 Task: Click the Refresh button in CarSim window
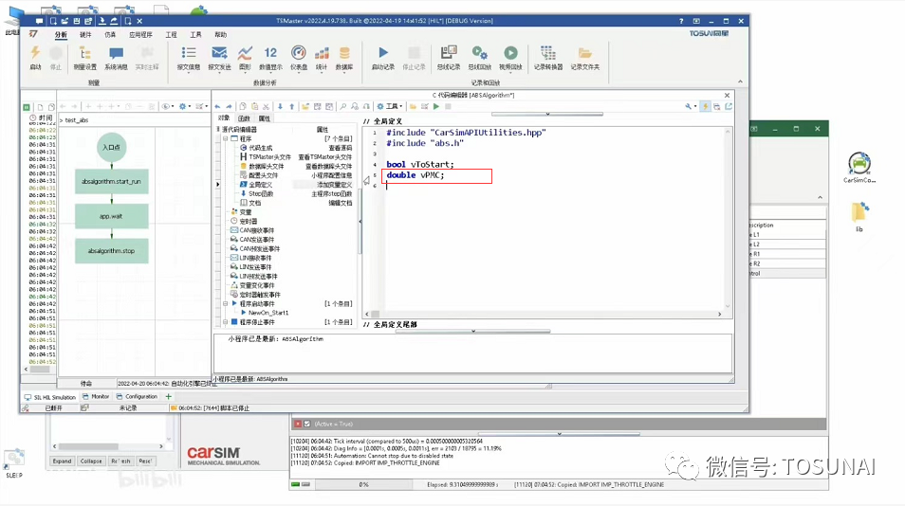(x=121, y=461)
